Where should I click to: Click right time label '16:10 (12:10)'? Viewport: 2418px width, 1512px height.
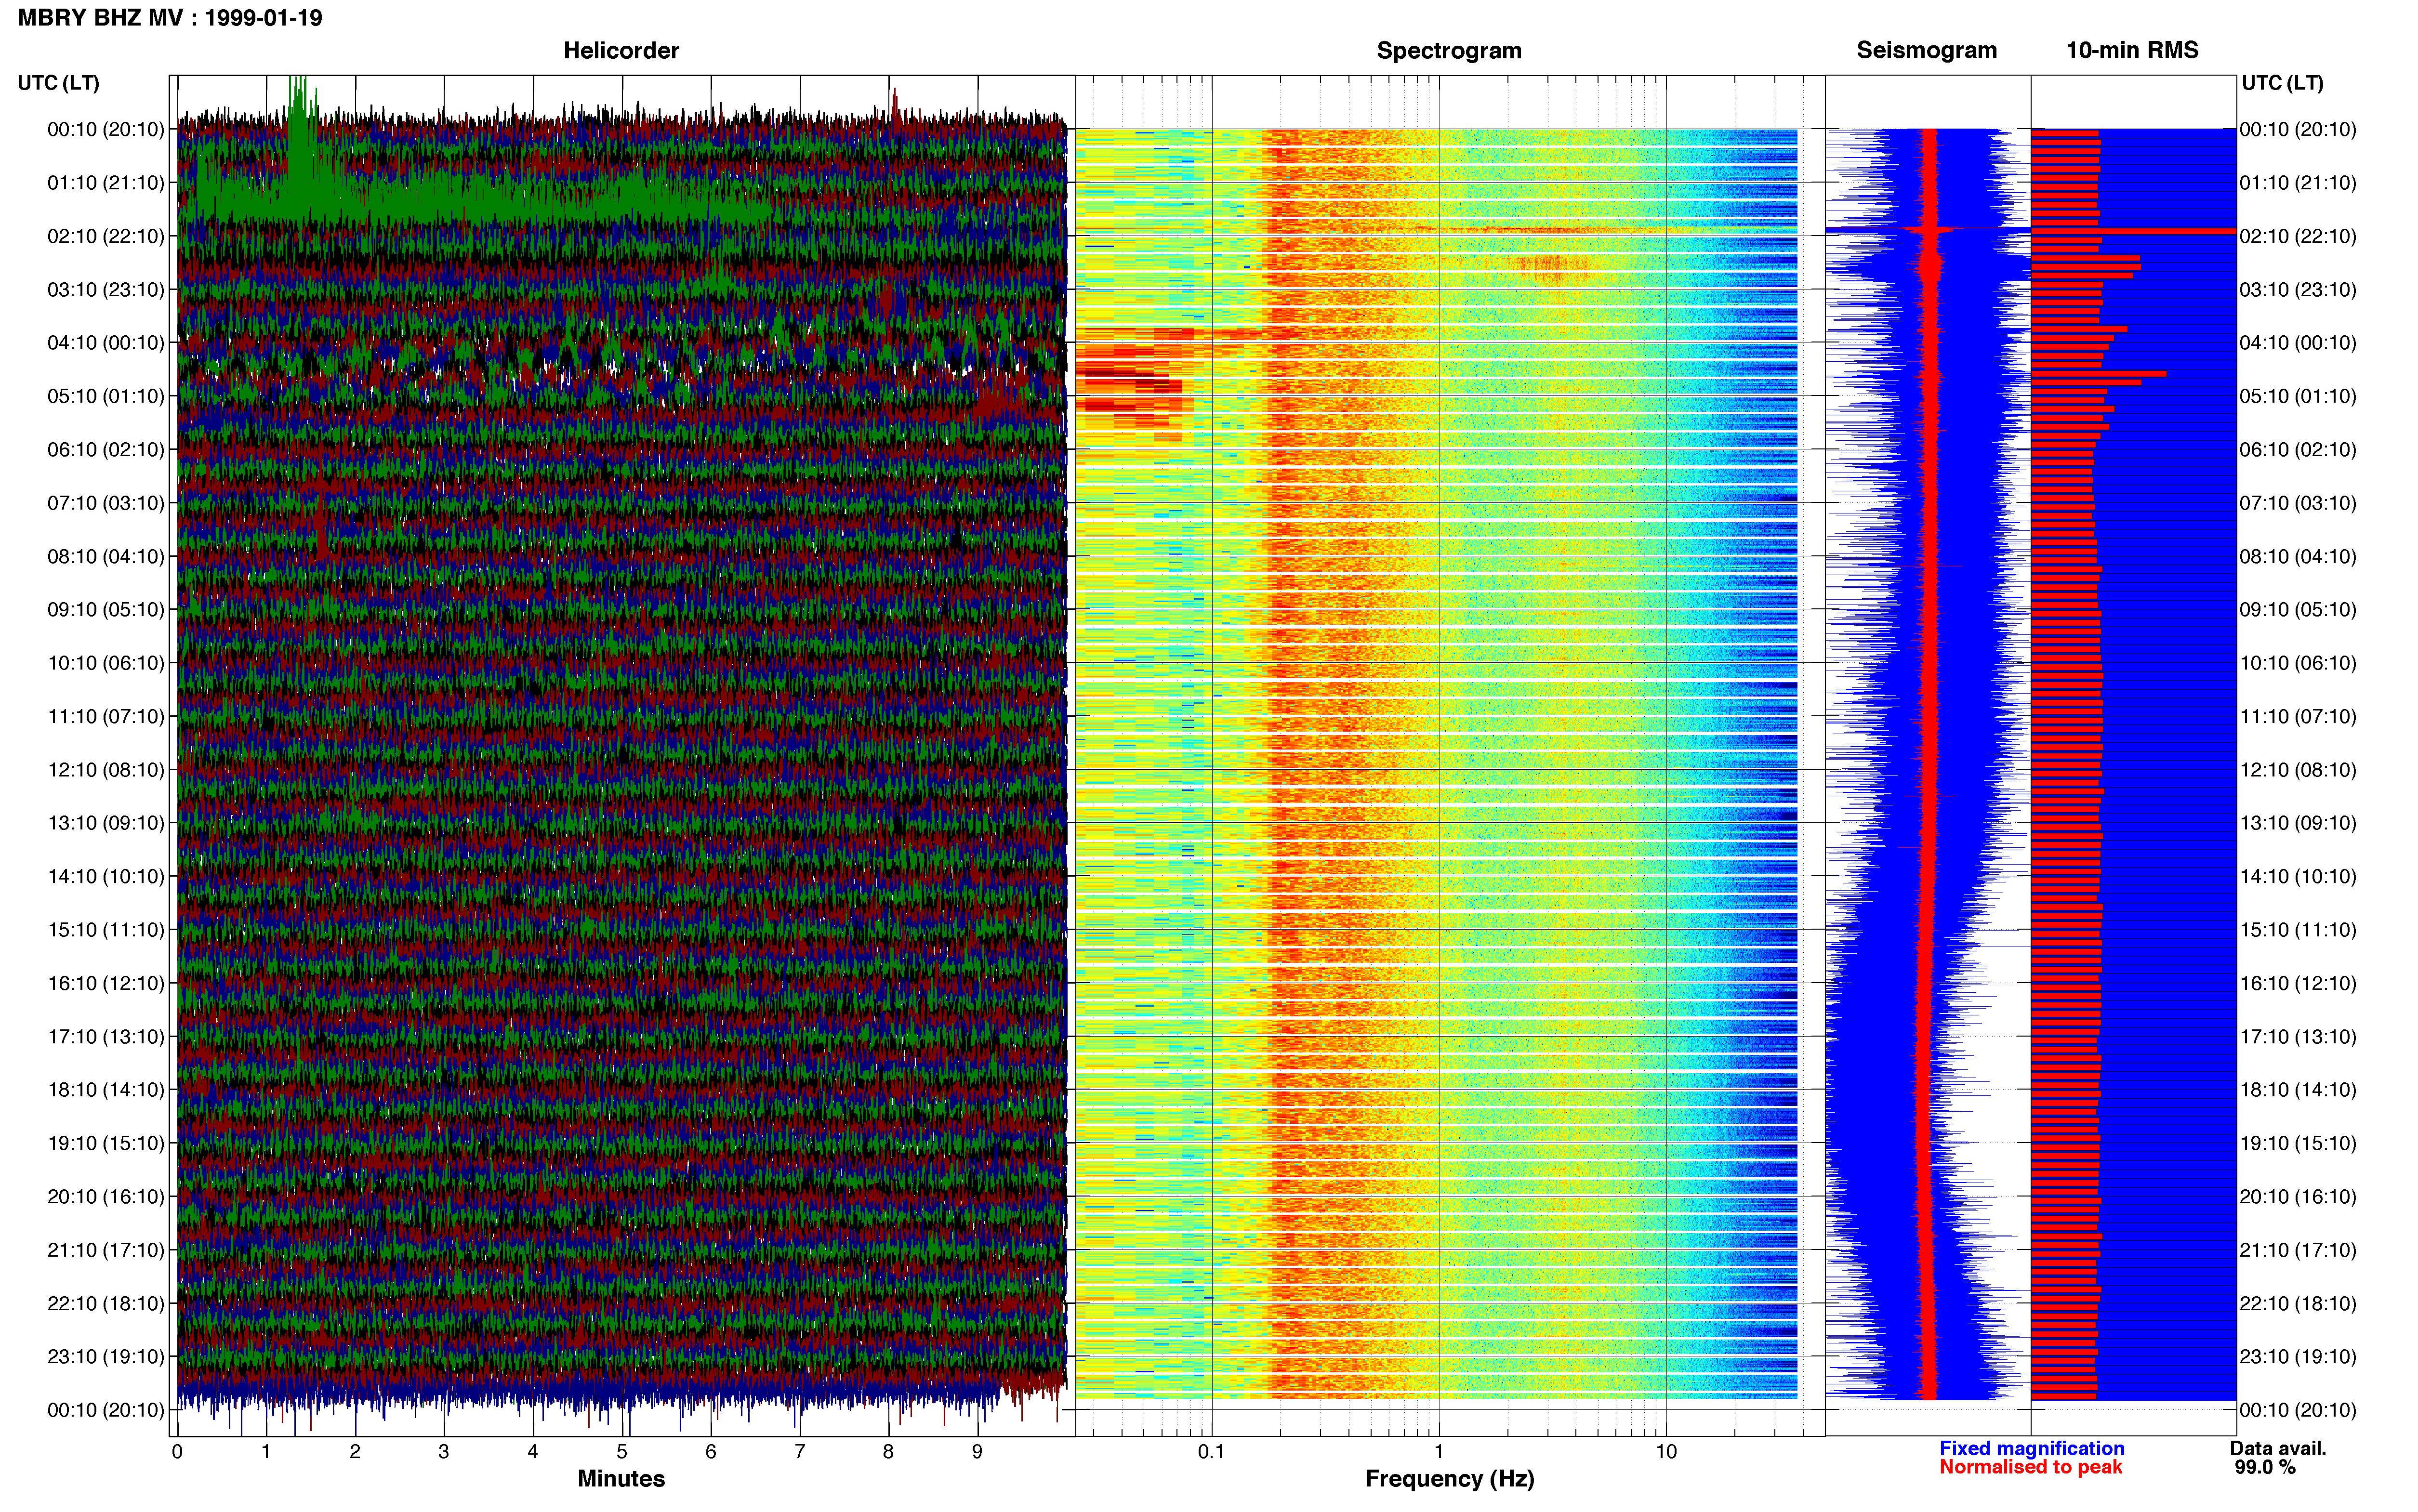click(x=2298, y=983)
